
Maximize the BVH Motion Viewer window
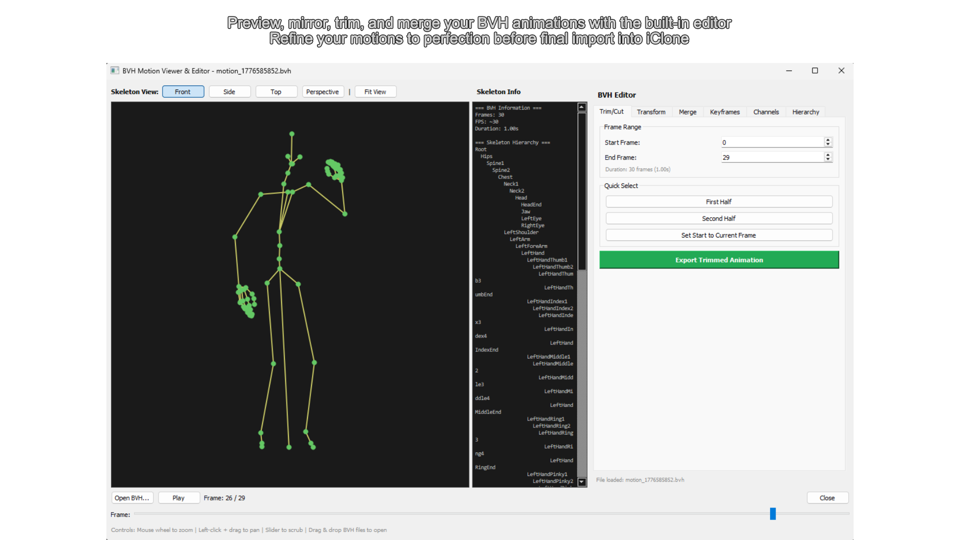(x=815, y=70)
